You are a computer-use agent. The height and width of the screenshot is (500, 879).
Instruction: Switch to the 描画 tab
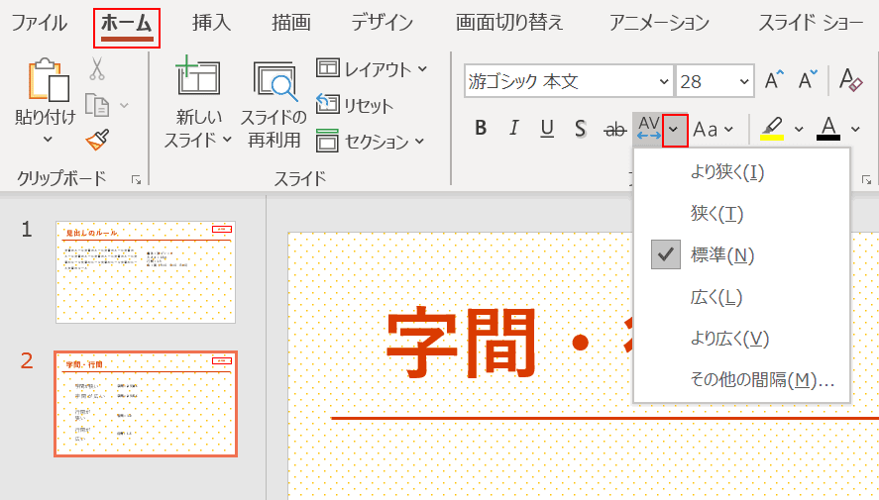pyautogui.click(x=291, y=23)
